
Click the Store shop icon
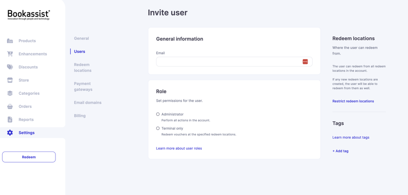(x=10, y=80)
